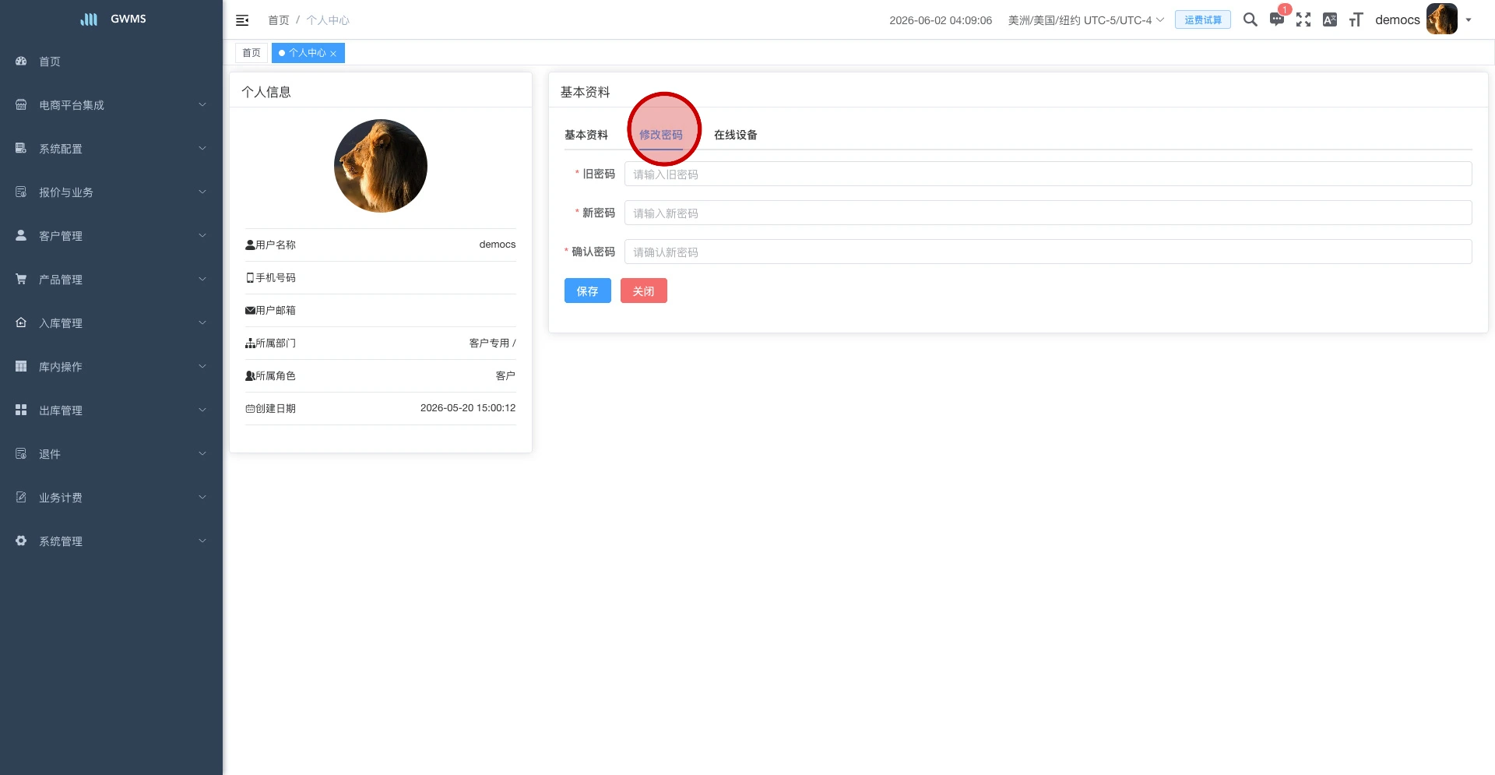Focus the 新密码 input field
Image resolution: width=1495 pixels, height=775 pixels.
coord(1048,213)
